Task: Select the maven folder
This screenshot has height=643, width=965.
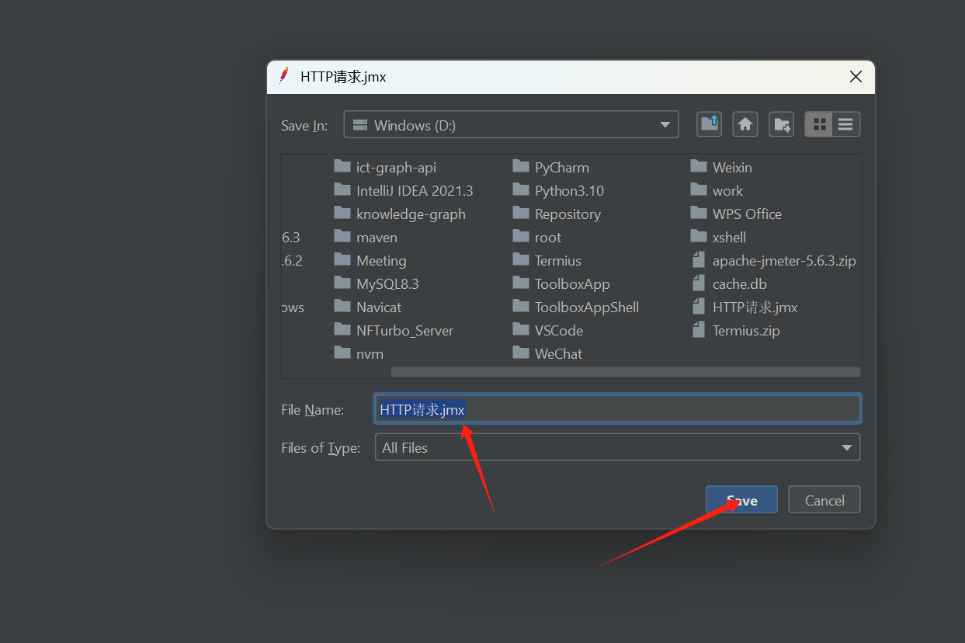Action: click(x=366, y=237)
